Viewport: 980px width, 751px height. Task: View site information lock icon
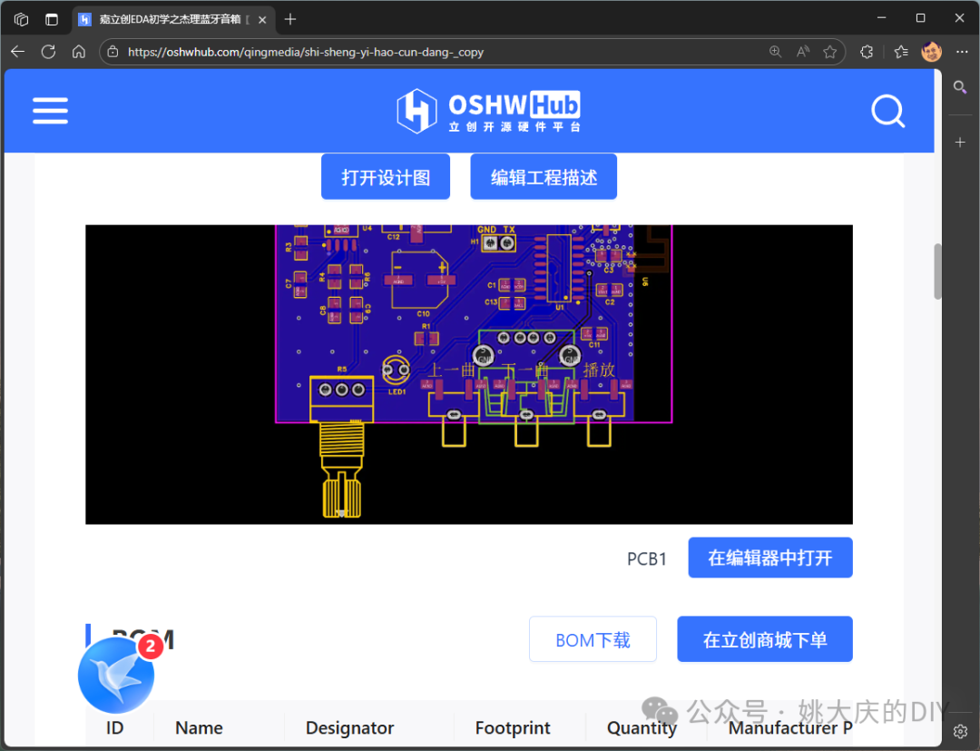[x=113, y=52]
